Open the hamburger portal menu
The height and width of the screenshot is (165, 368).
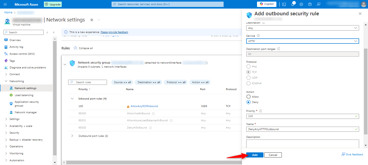coord(5,4)
